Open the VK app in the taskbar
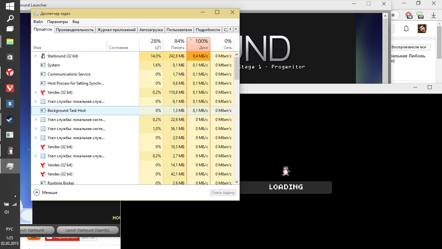The height and width of the screenshot is (249, 442). (x=10, y=104)
